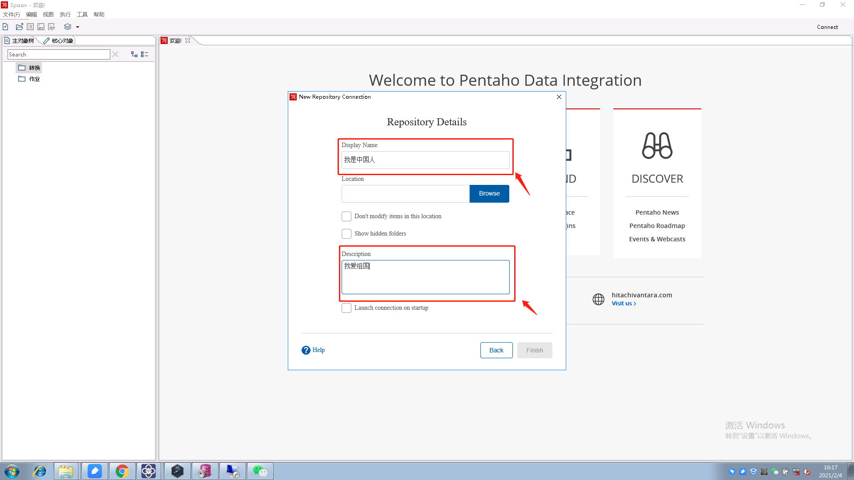Select the 作业 folder in tree
This screenshot has height=480, width=854.
[34, 79]
